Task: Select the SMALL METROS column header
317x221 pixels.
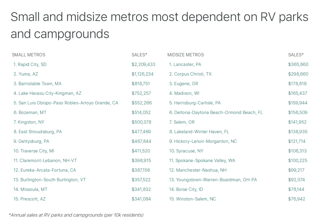Action: click(28, 55)
